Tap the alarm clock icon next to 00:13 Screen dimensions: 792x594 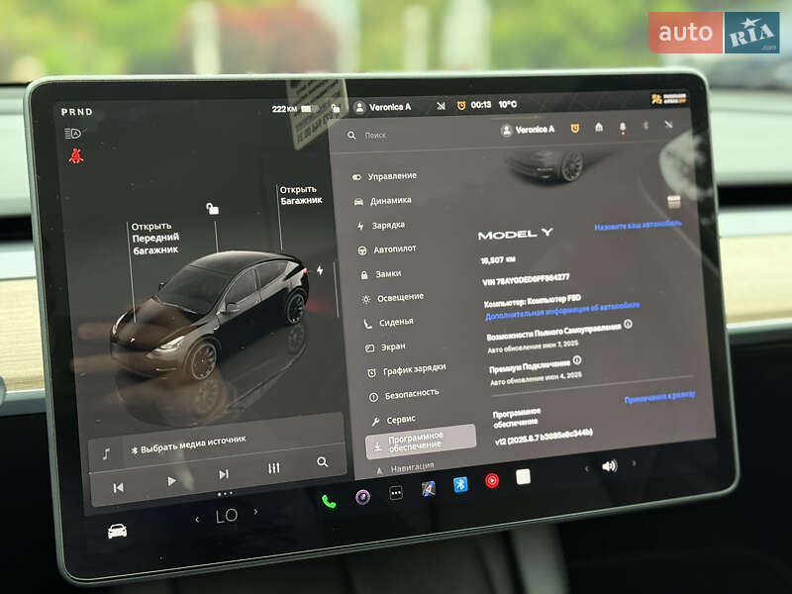point(461,105)
